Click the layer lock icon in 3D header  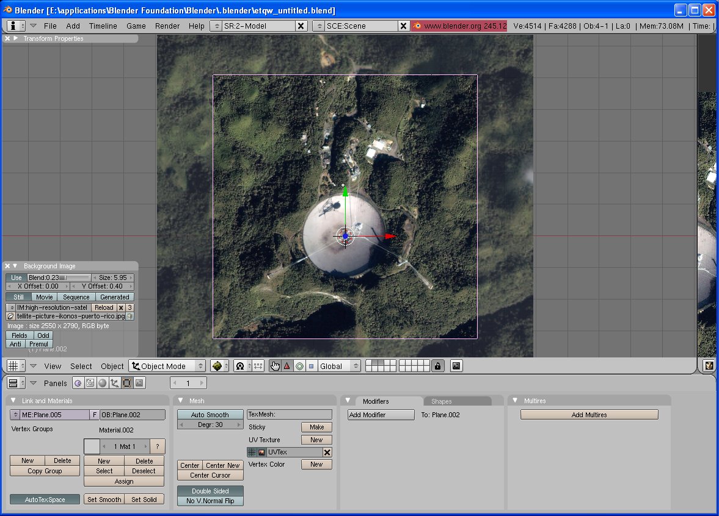(x=437, y=366)
